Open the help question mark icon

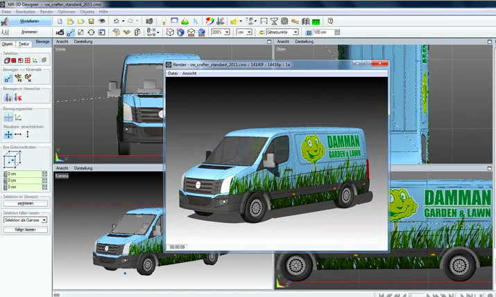click(x=330, y=21)
